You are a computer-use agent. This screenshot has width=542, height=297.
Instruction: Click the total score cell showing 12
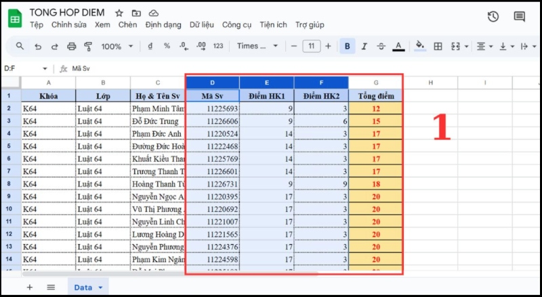point(376,108)
